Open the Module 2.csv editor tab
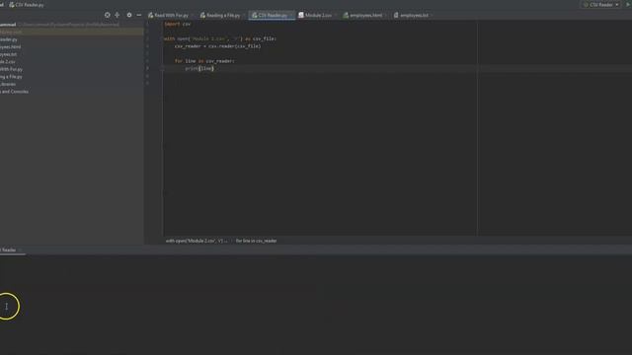Screen dimensions: 632x355 coord(318,16)
